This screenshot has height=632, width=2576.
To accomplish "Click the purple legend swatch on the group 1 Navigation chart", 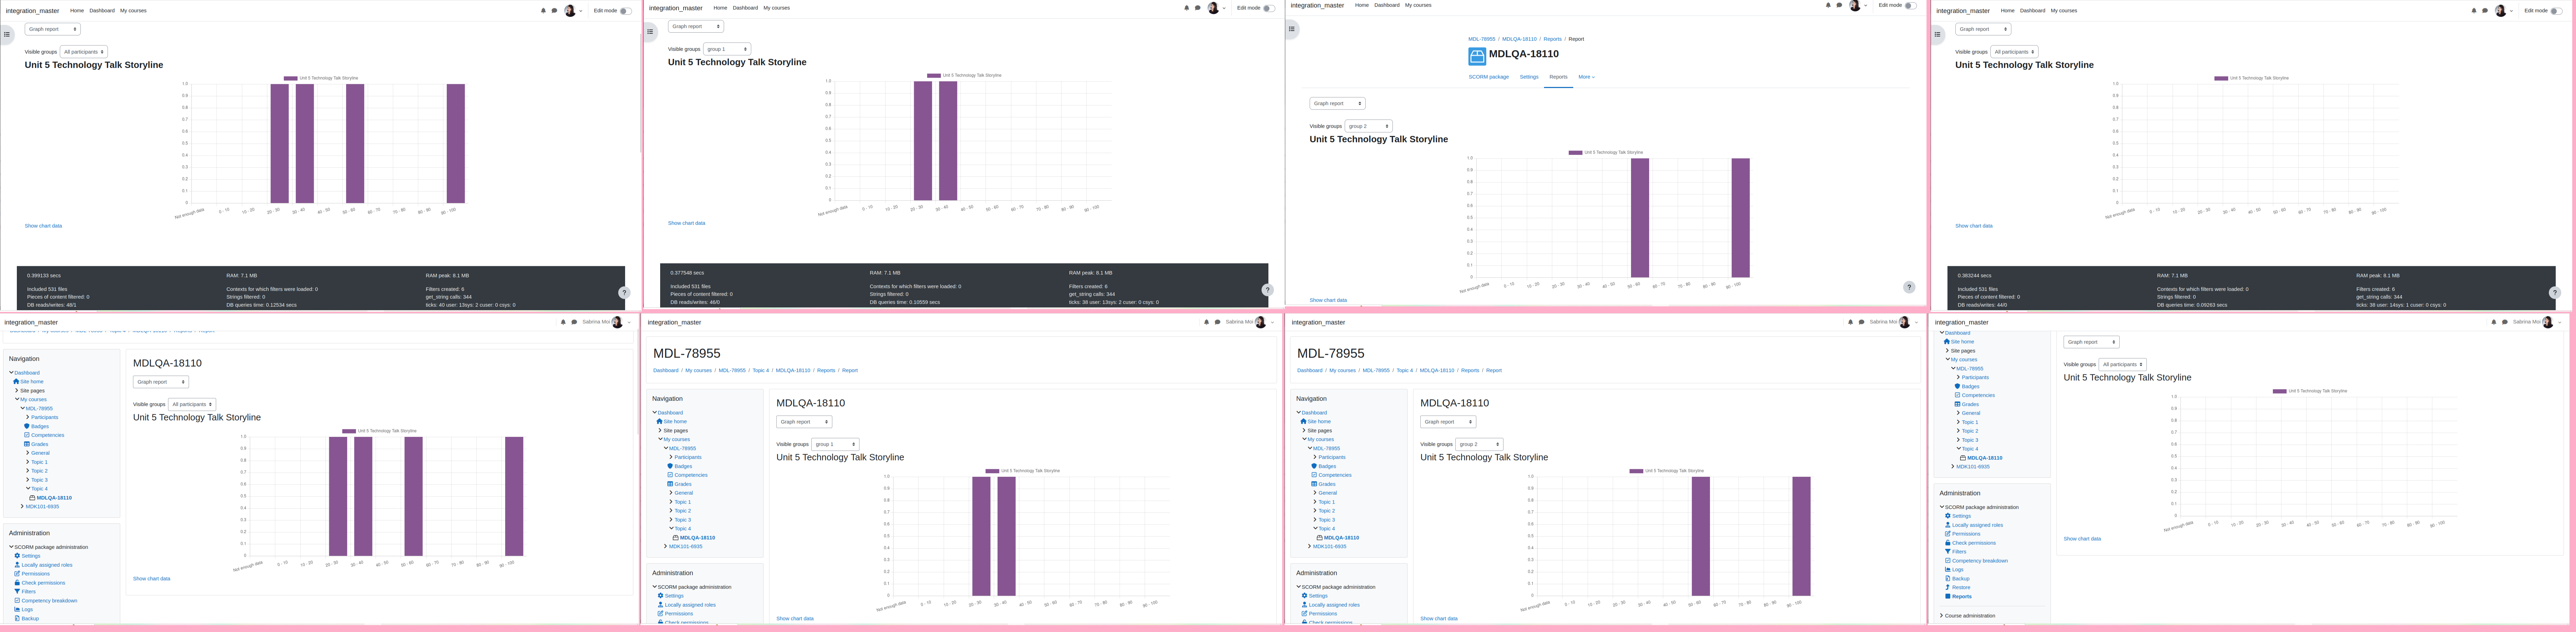I will pyautogui.click(x=992, y=471).
